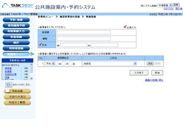
Task: Click the 多目的広場 link in the list
Action: click(11, 74)
